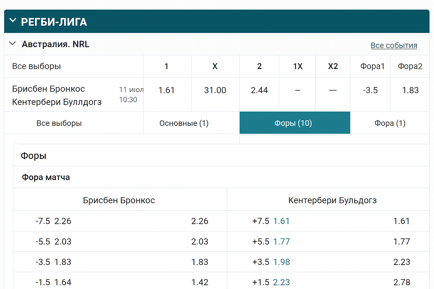Viewport: 434px width, 289px height.
Task: Choose Кентербери +5.5 handicap at 1.77
Action: [x=401, y=242]
